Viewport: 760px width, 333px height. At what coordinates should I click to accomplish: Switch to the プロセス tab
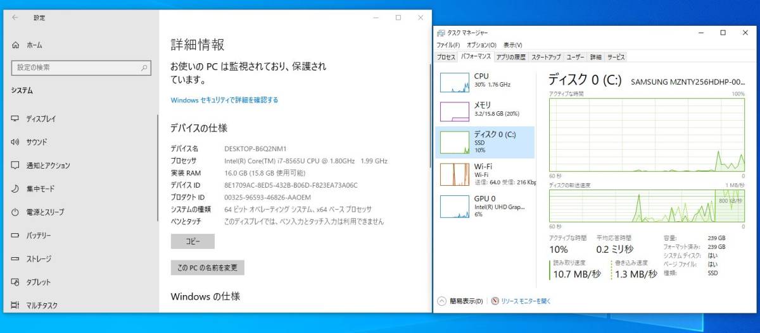(x=446, y=57)
